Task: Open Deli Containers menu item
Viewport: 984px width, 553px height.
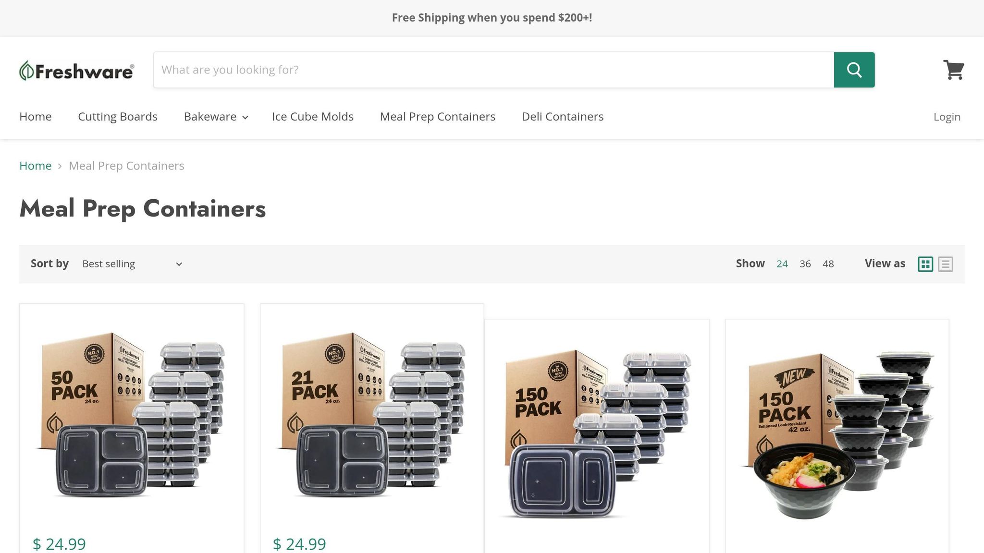Action: click(562, 117)
